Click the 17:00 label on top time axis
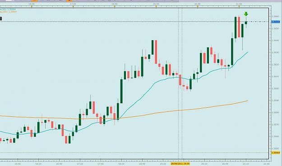This screenshot has height=166, width=282. point(73,4)
